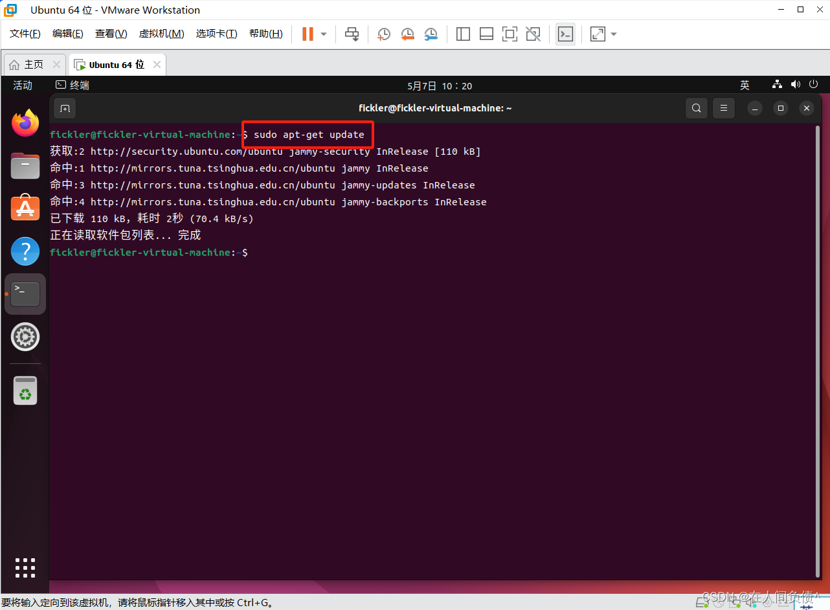Open the Trash from the dock
The width and height of the screenshot is (830, 610).
click(x=25, y=390)
